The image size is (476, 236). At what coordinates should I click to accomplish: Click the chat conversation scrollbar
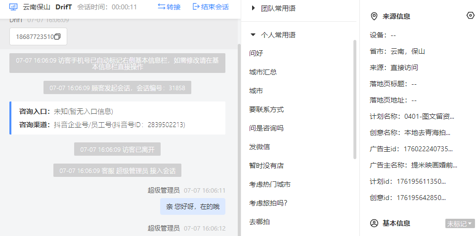pyautogui.click(x=239, y=139)
